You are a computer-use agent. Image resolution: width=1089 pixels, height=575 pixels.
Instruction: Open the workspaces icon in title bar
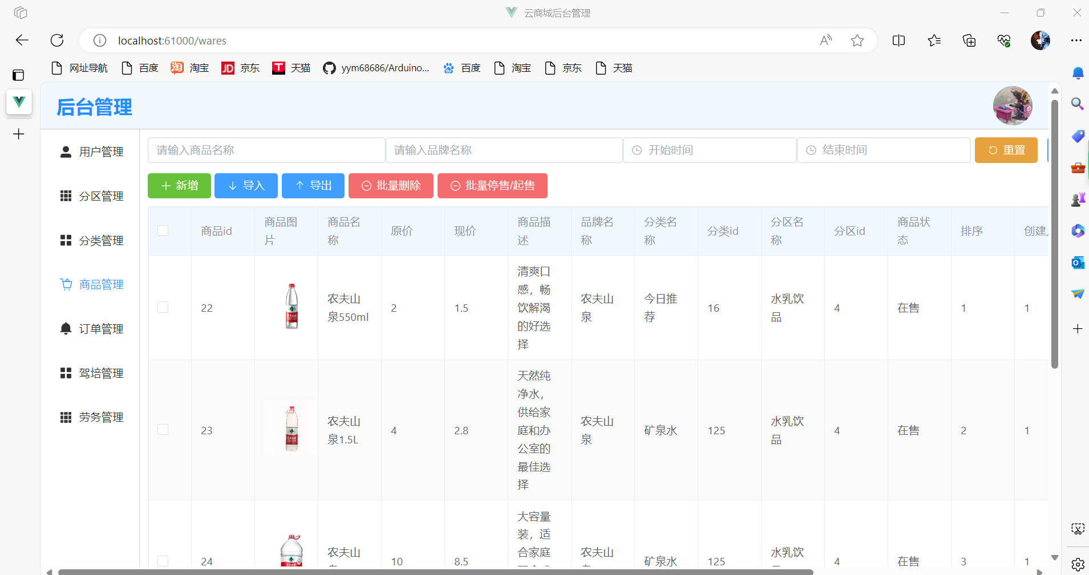pyautogui.click(x=21, y=13)
